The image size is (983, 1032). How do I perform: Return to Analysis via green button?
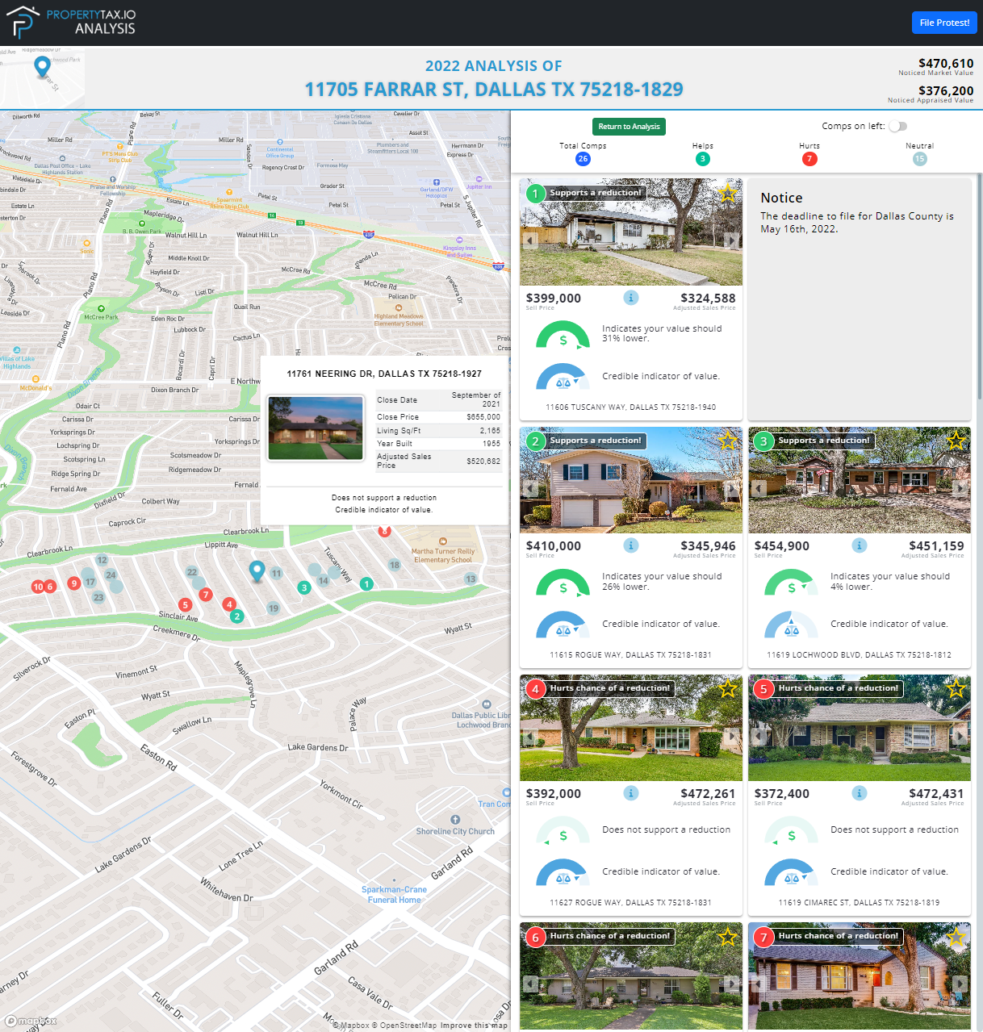pos(629,127)
